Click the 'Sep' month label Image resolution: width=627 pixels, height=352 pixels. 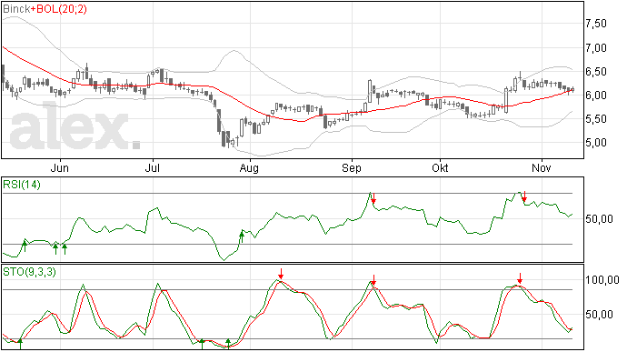tap(352, 168)
